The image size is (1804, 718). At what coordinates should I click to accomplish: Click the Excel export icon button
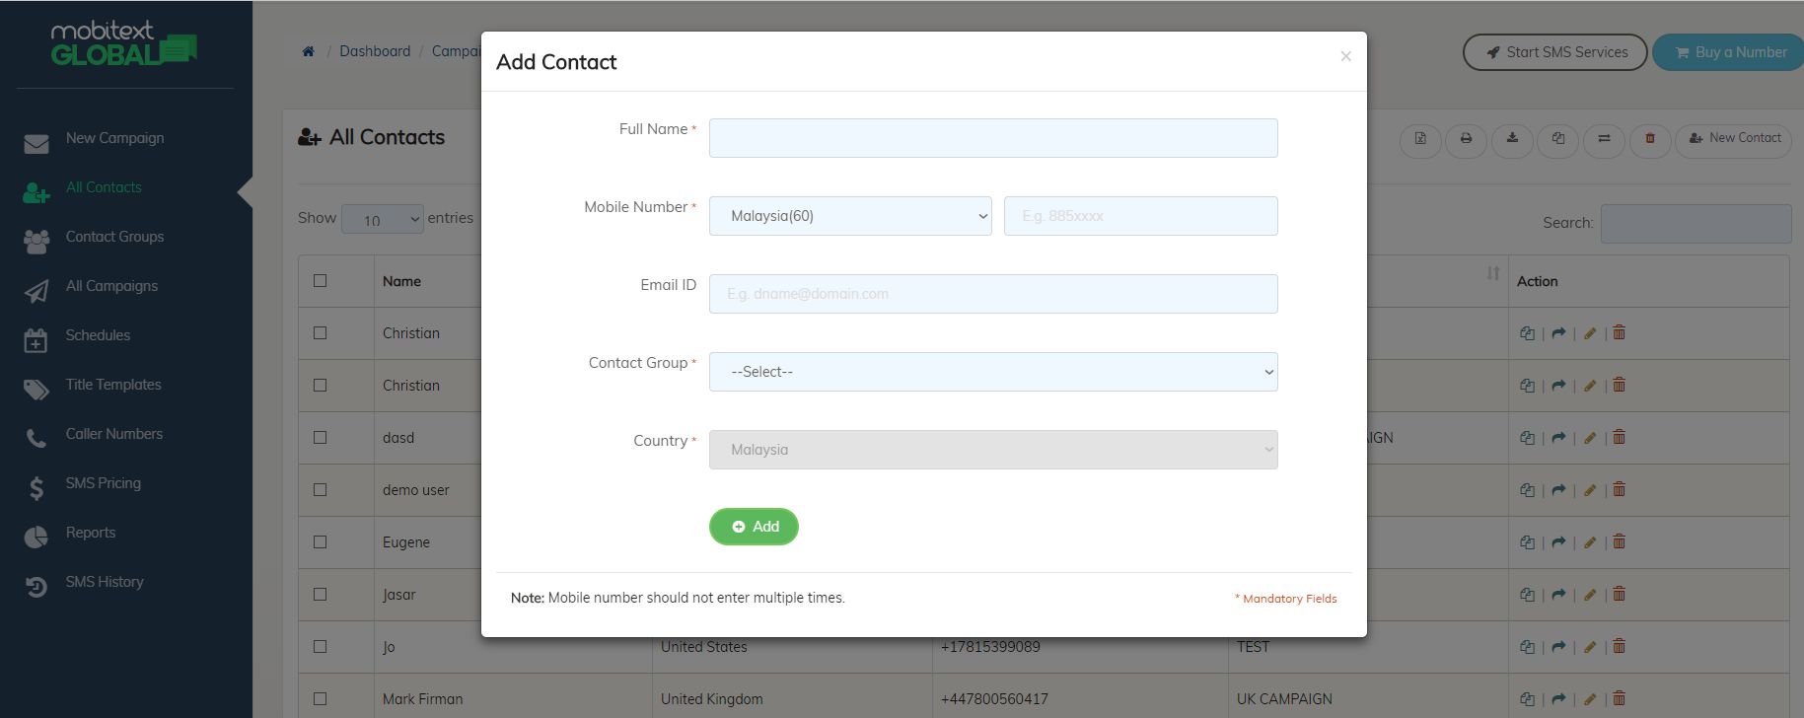pyautogui.click(x=1420, y=139)
